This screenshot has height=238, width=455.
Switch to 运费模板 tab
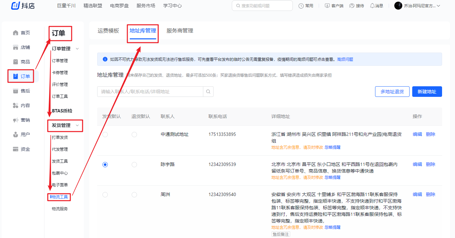[x=108, y=31]
